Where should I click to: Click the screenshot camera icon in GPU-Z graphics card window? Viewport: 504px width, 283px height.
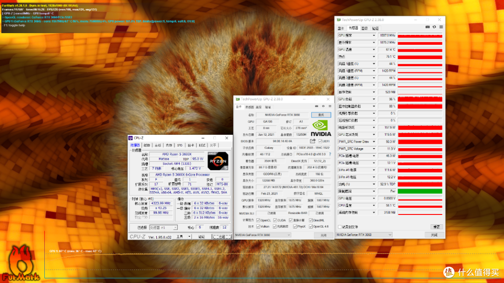(x=316, y=106)
